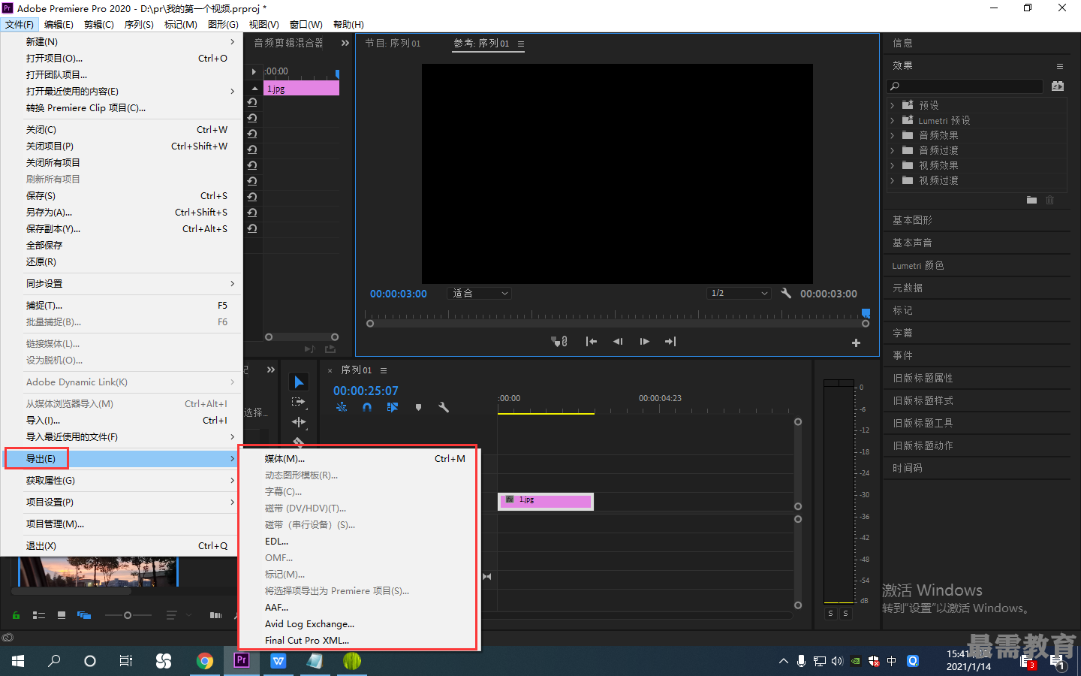Open the 字幕 panel
Viewport: 1081px width, 676px height.
[x=902, y=333]
